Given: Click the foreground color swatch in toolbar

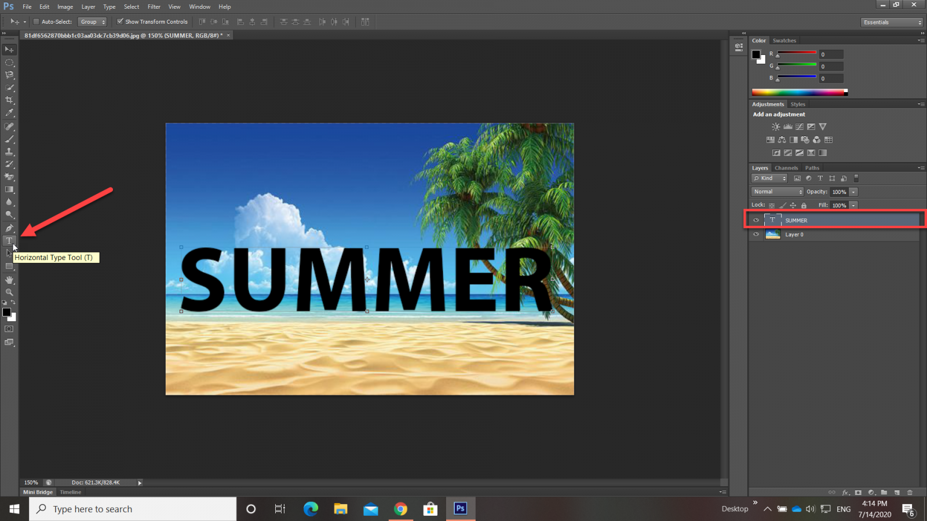Looking at the screenshot, I should click(6, 313).
